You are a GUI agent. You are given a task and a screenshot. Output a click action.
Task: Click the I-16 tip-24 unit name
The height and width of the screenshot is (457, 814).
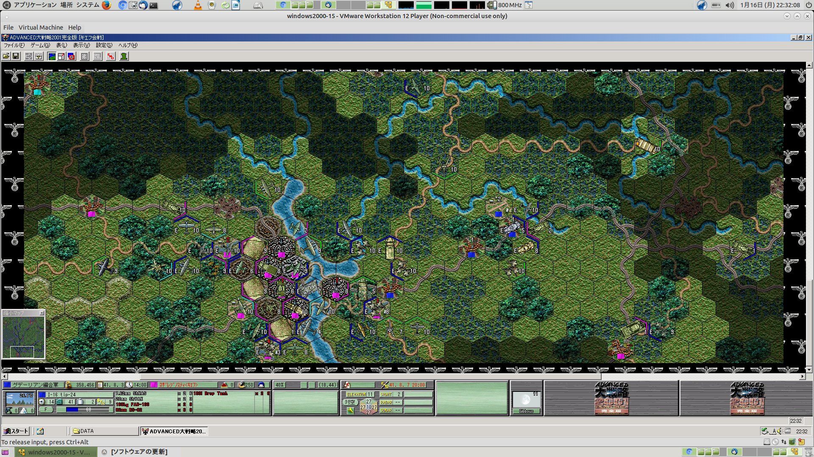point(62,394)
